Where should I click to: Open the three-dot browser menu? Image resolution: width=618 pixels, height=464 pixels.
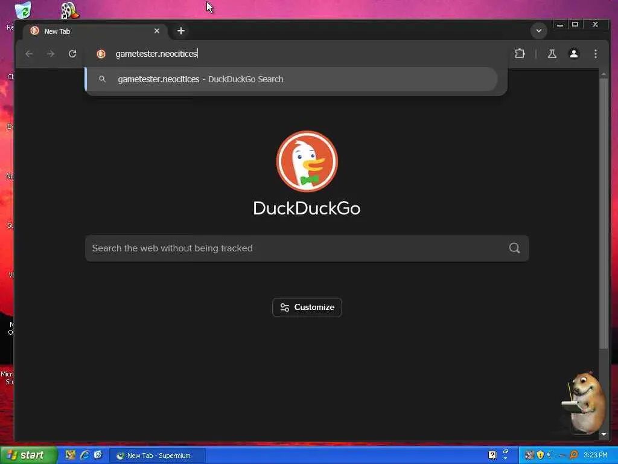coord(596,54)
